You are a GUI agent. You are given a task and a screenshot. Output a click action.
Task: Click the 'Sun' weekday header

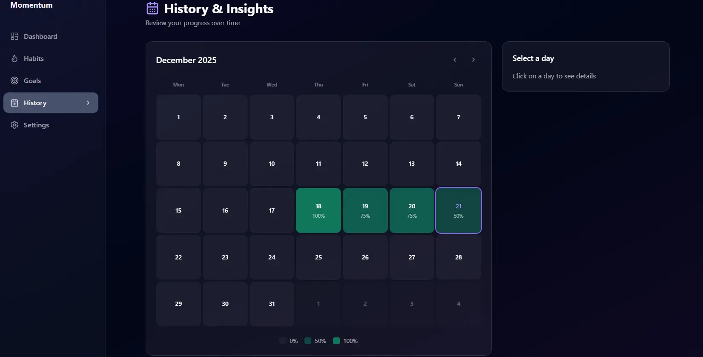pos(459,85)
